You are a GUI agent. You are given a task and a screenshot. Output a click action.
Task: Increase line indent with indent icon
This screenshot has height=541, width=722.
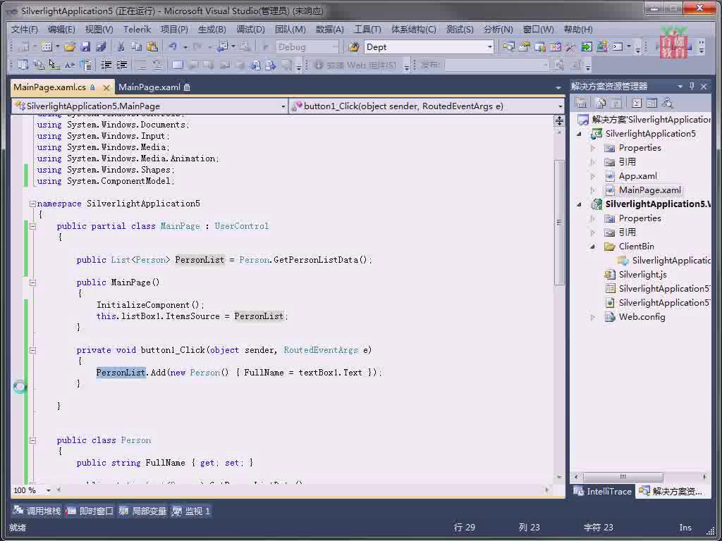point(121,66)
